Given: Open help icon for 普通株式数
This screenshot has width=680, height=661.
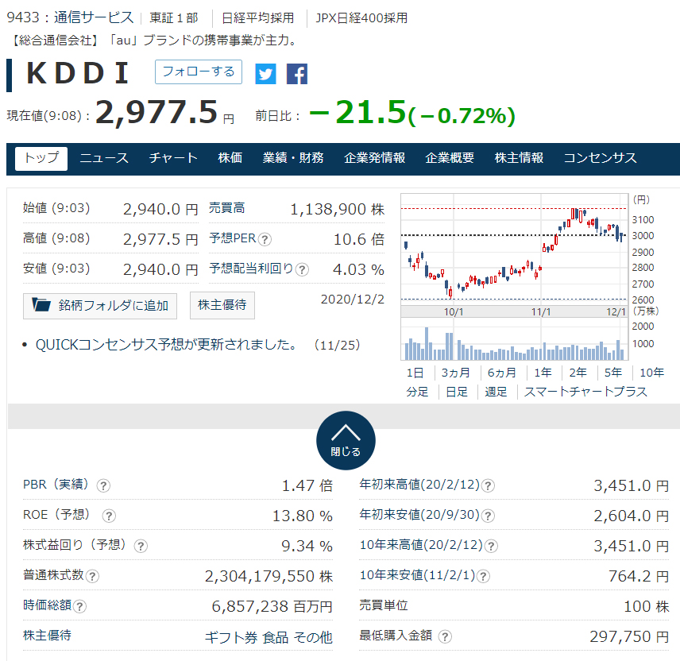Looking at the screenshot, I should [x=92, y=576].
